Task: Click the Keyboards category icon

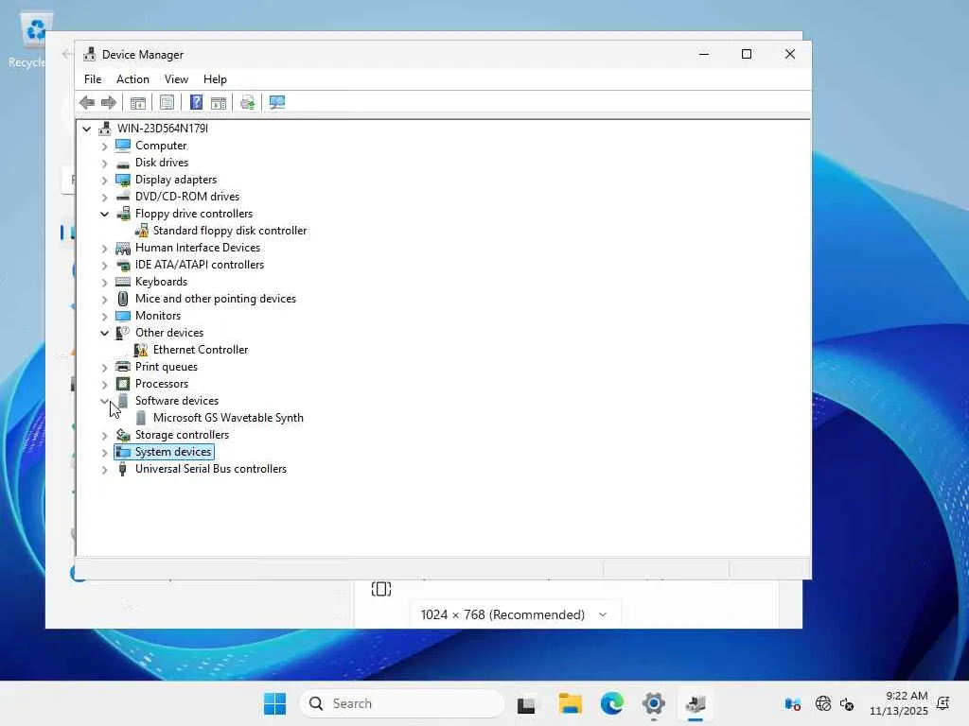Action: click(x=123, y=282)
